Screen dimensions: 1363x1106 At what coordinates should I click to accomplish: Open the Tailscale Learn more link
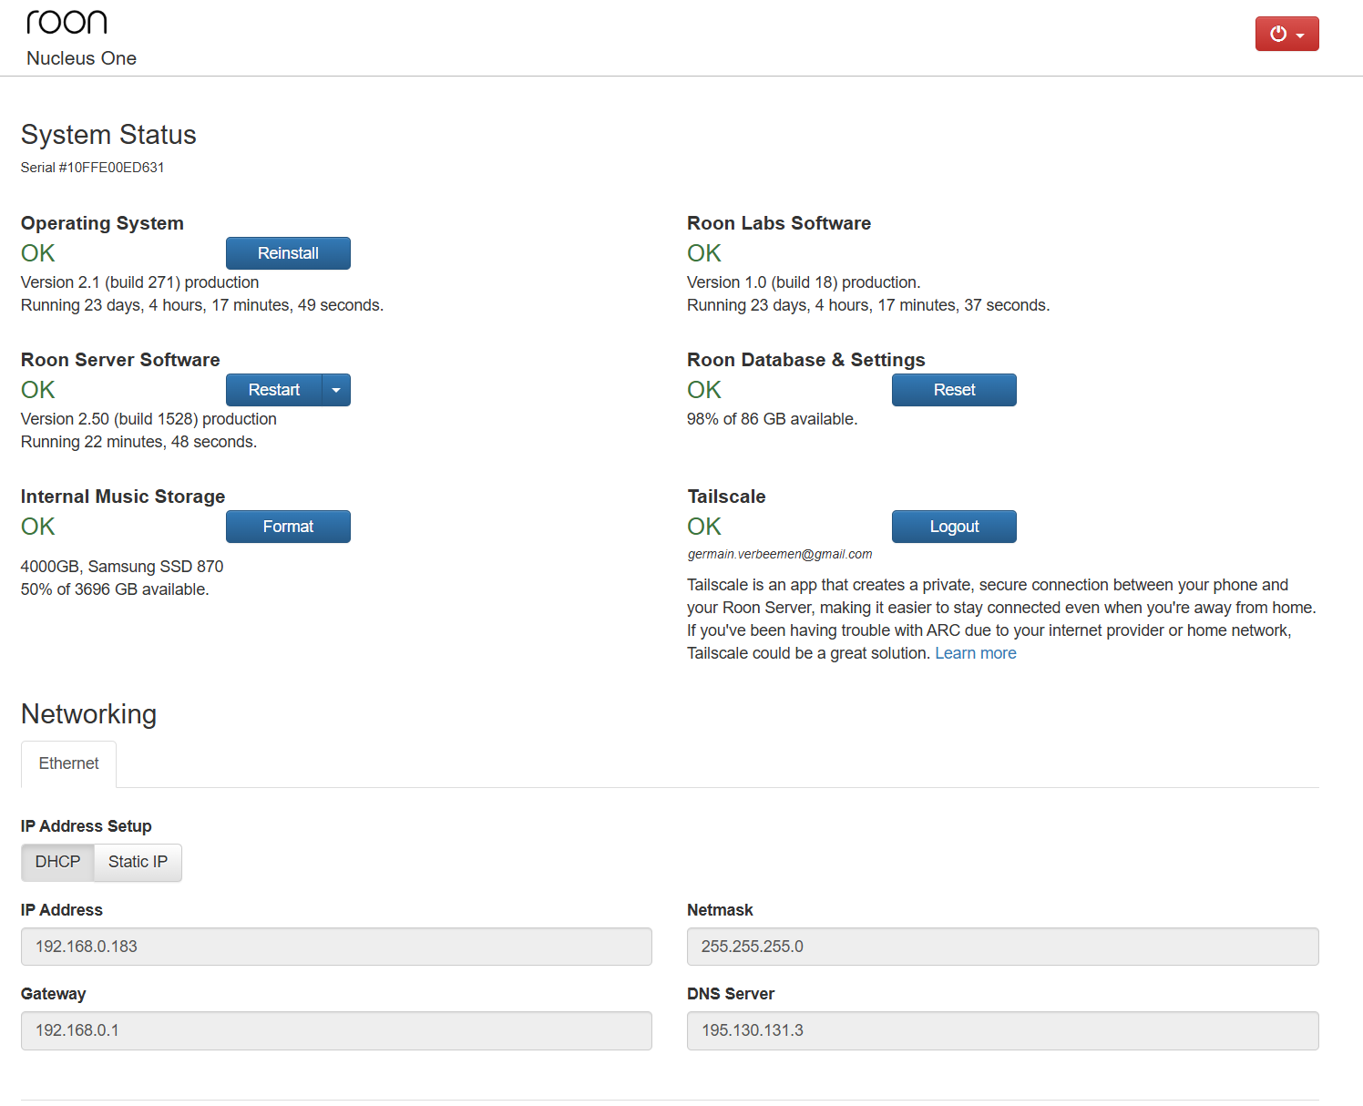coord(975,653)
